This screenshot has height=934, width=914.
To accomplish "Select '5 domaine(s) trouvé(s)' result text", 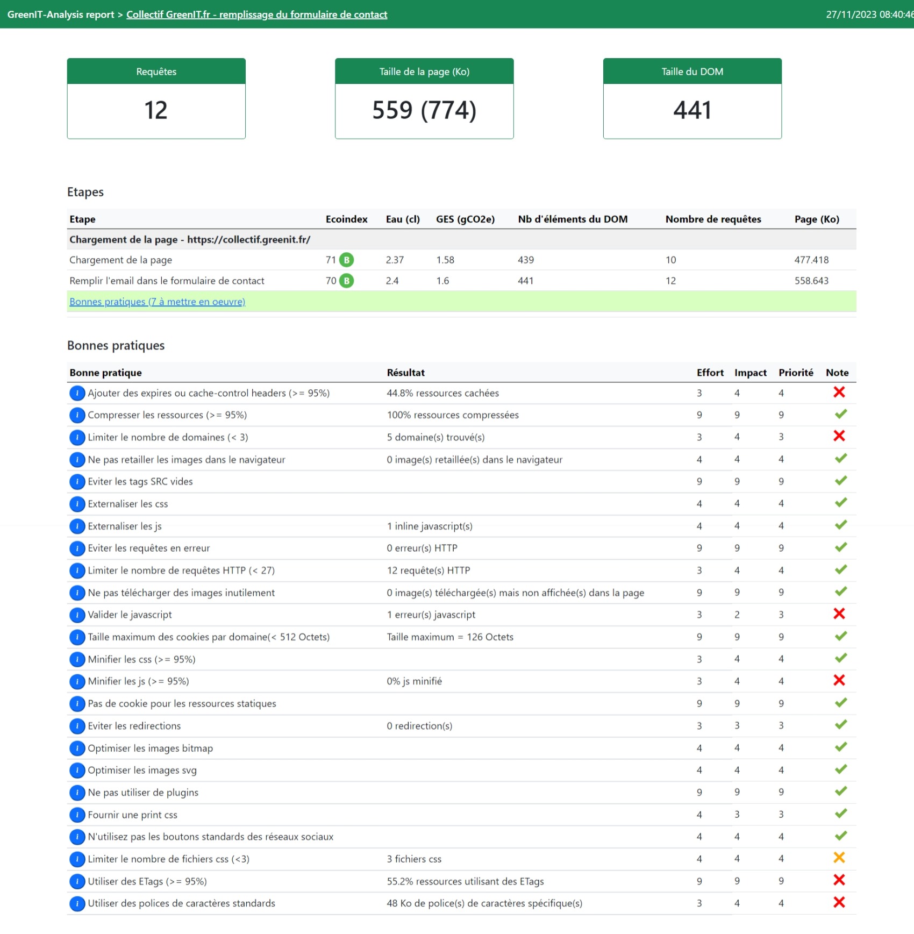I will tap(436, 437).
